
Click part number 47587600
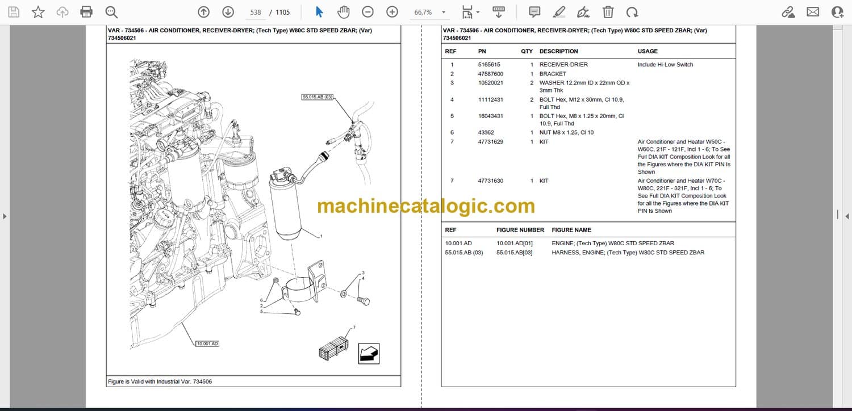click(x=491, y=74)
